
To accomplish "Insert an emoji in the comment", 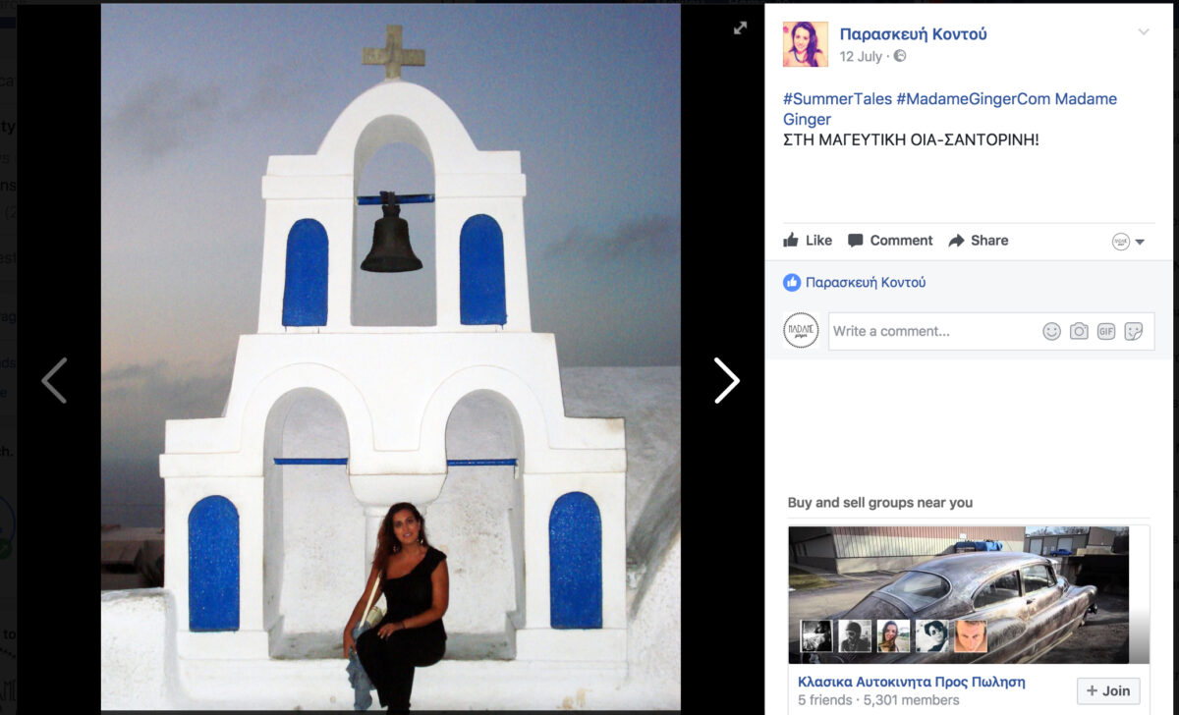I will point(1051,332).
